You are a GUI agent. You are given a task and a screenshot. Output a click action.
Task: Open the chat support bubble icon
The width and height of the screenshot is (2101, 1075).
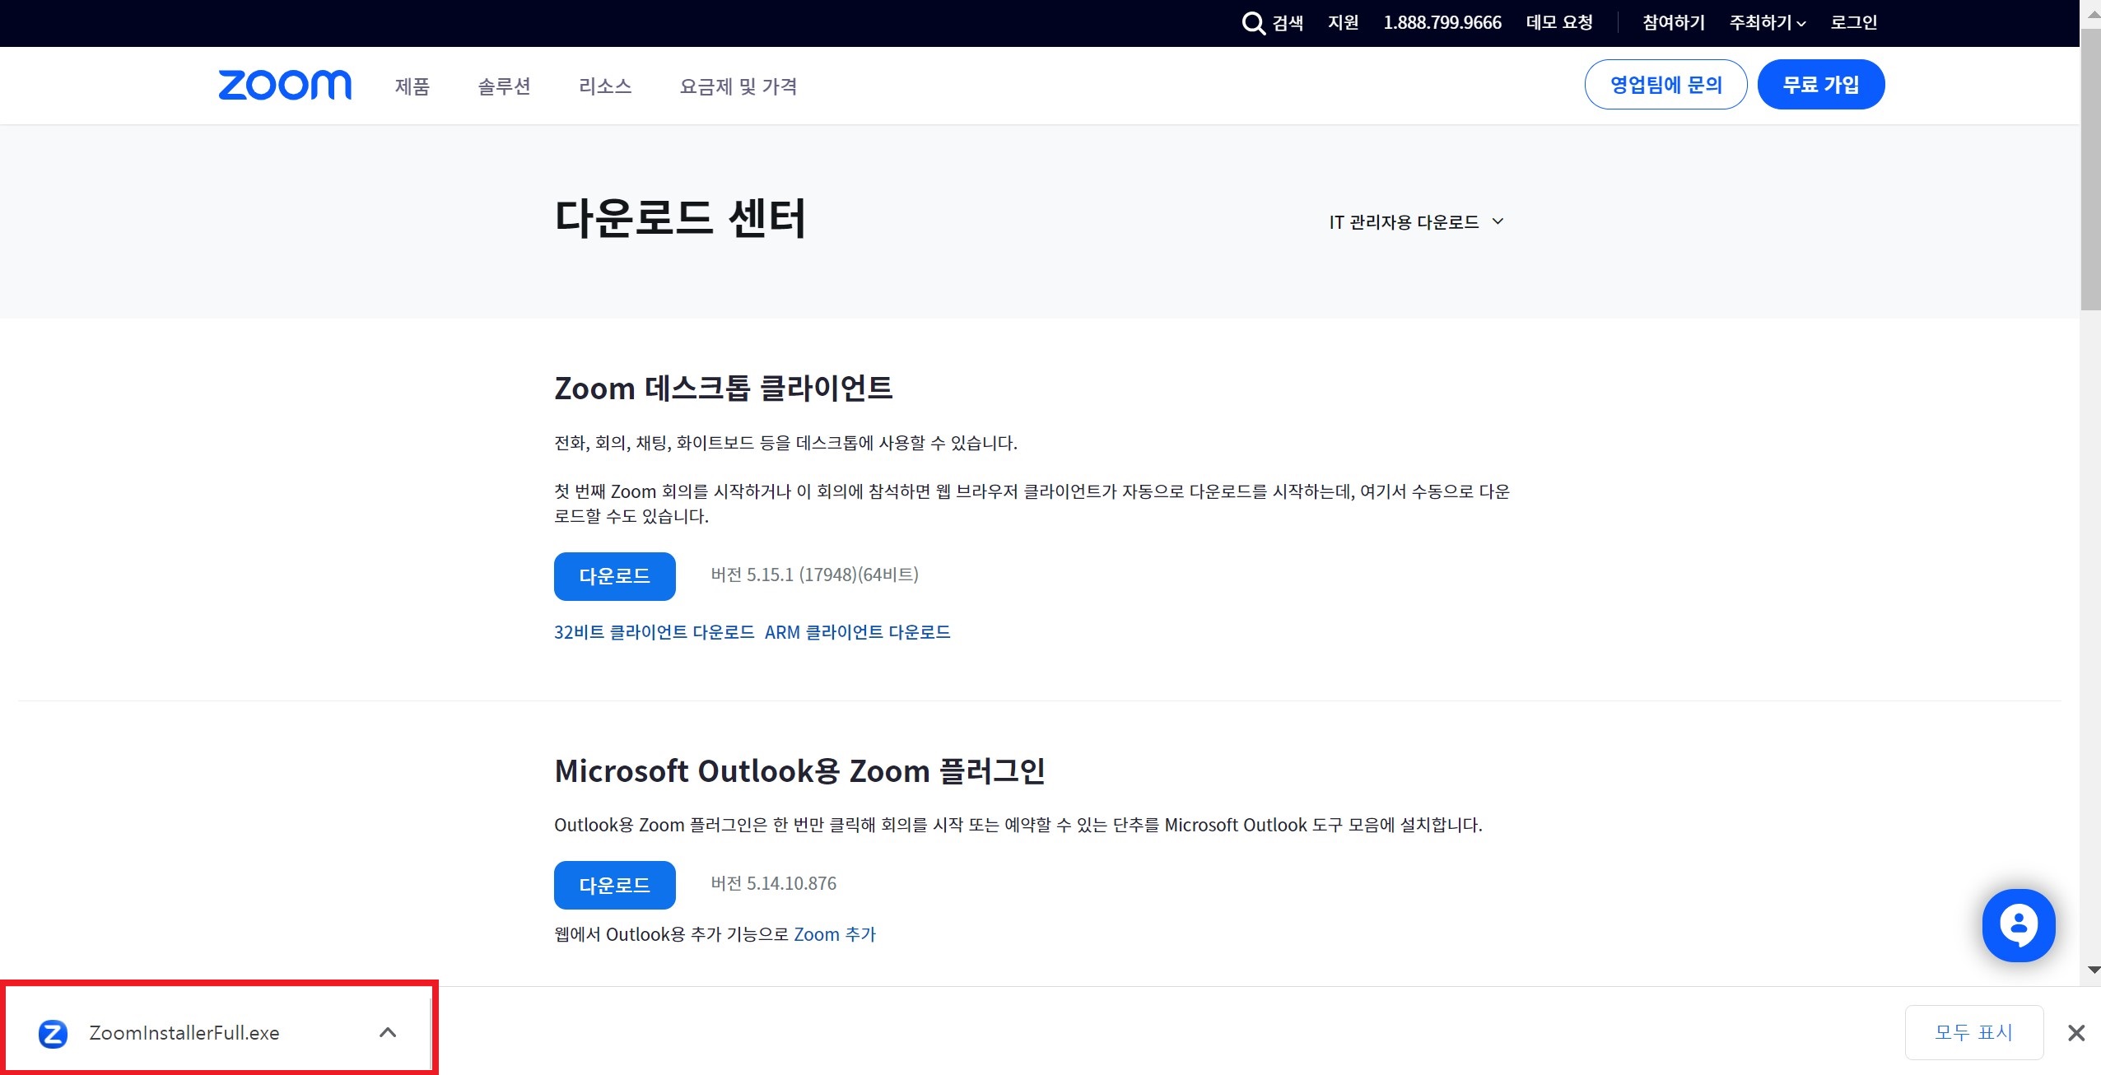(x=2019, y=924)
